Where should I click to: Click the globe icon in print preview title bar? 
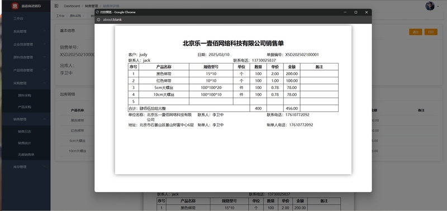[97, 12]
